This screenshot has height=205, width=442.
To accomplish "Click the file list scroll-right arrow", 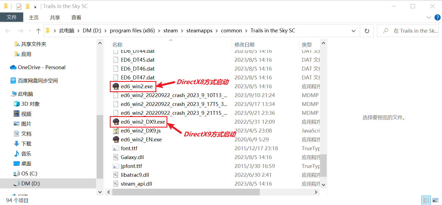I will (x=316, y=192).
